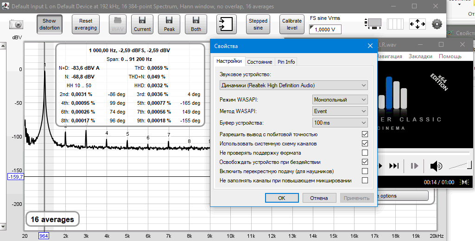Click the 'Reset averaging' button

click(86, 24)
